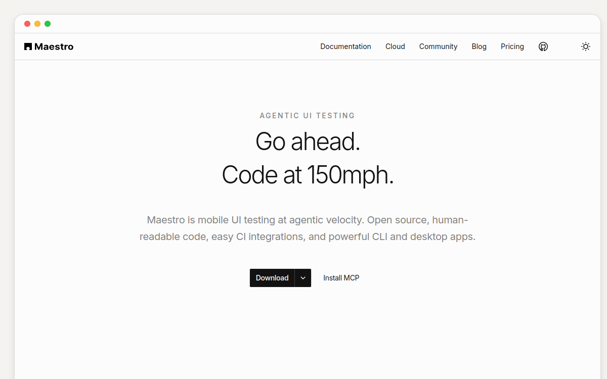The width and height of the screenshot is (607, 379).
Task: Click the "AGENTIC UI TESTING" label
Action: 308,116
